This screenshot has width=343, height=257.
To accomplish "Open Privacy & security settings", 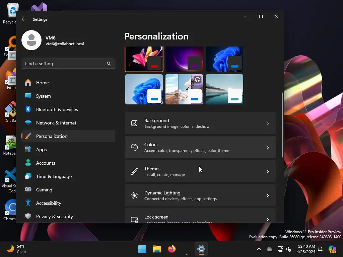I will point(68,217).
